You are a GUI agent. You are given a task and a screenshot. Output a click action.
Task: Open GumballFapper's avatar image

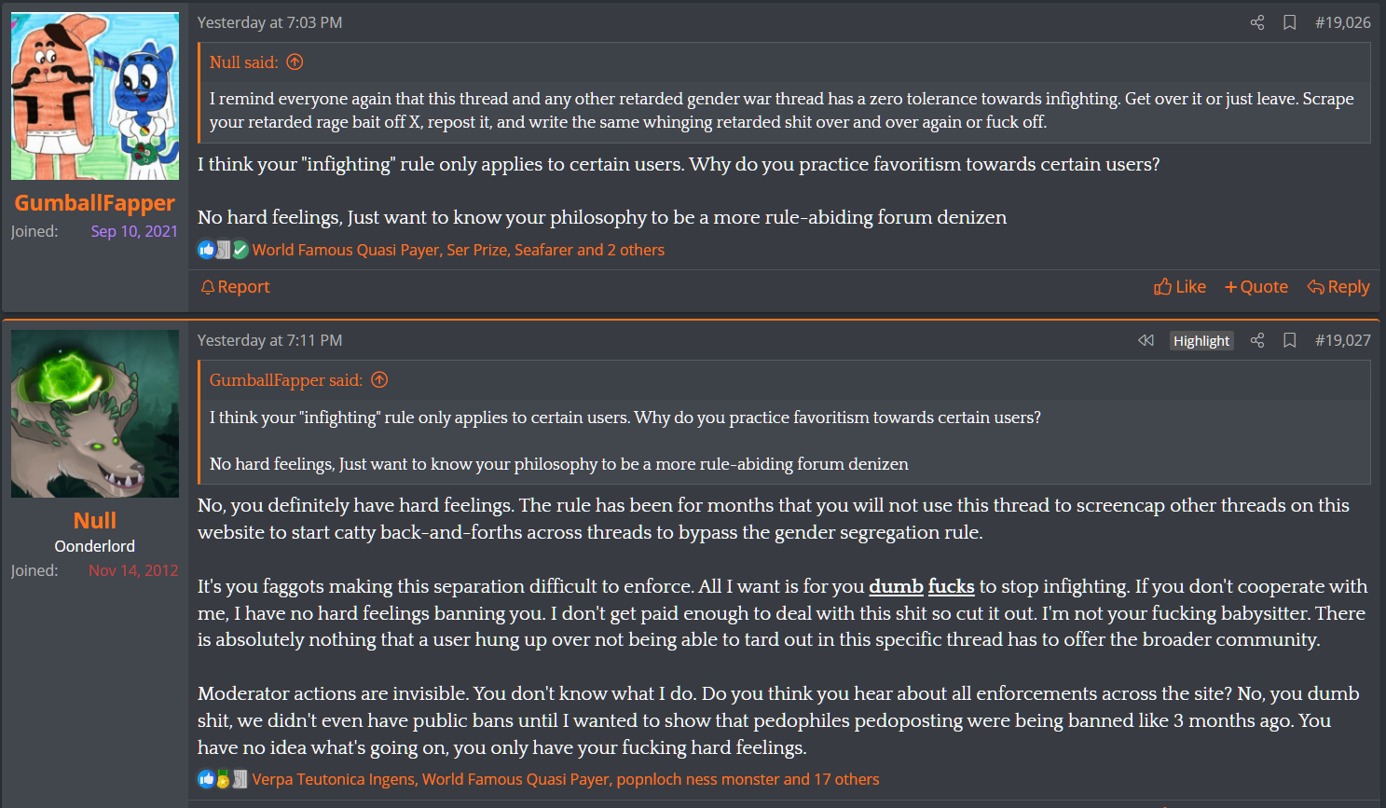pyautogui.click(x=95, y=96)
